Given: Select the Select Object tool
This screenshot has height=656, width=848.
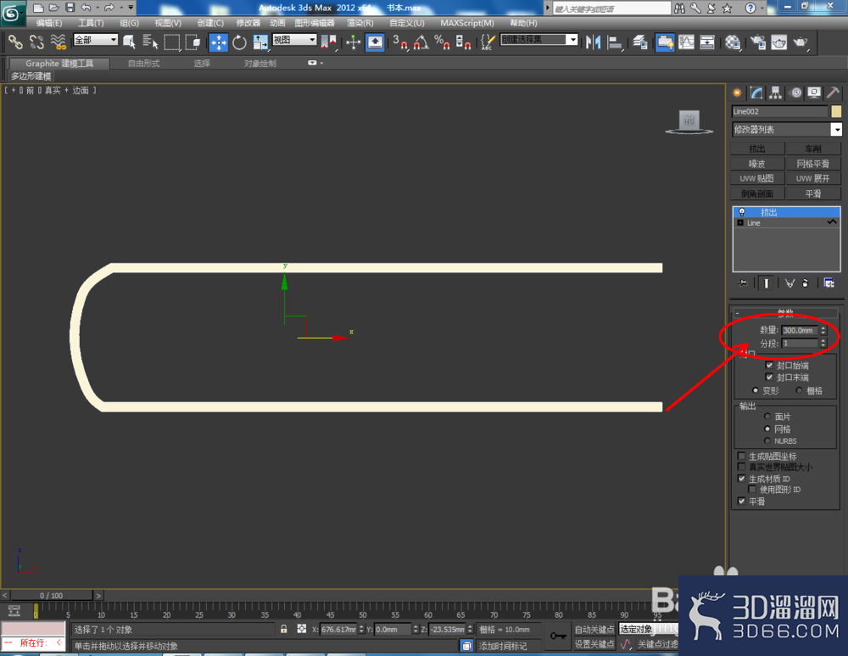Looking at the screenshot, I should (129, 42).
